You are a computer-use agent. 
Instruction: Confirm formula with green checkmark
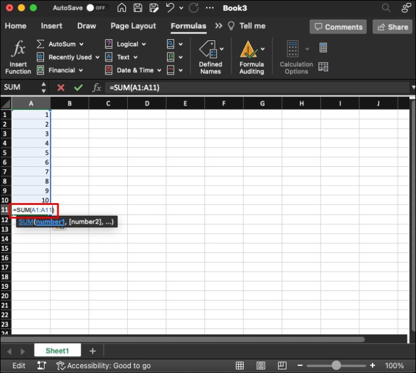pyautogui.click(x=78, y=87)
